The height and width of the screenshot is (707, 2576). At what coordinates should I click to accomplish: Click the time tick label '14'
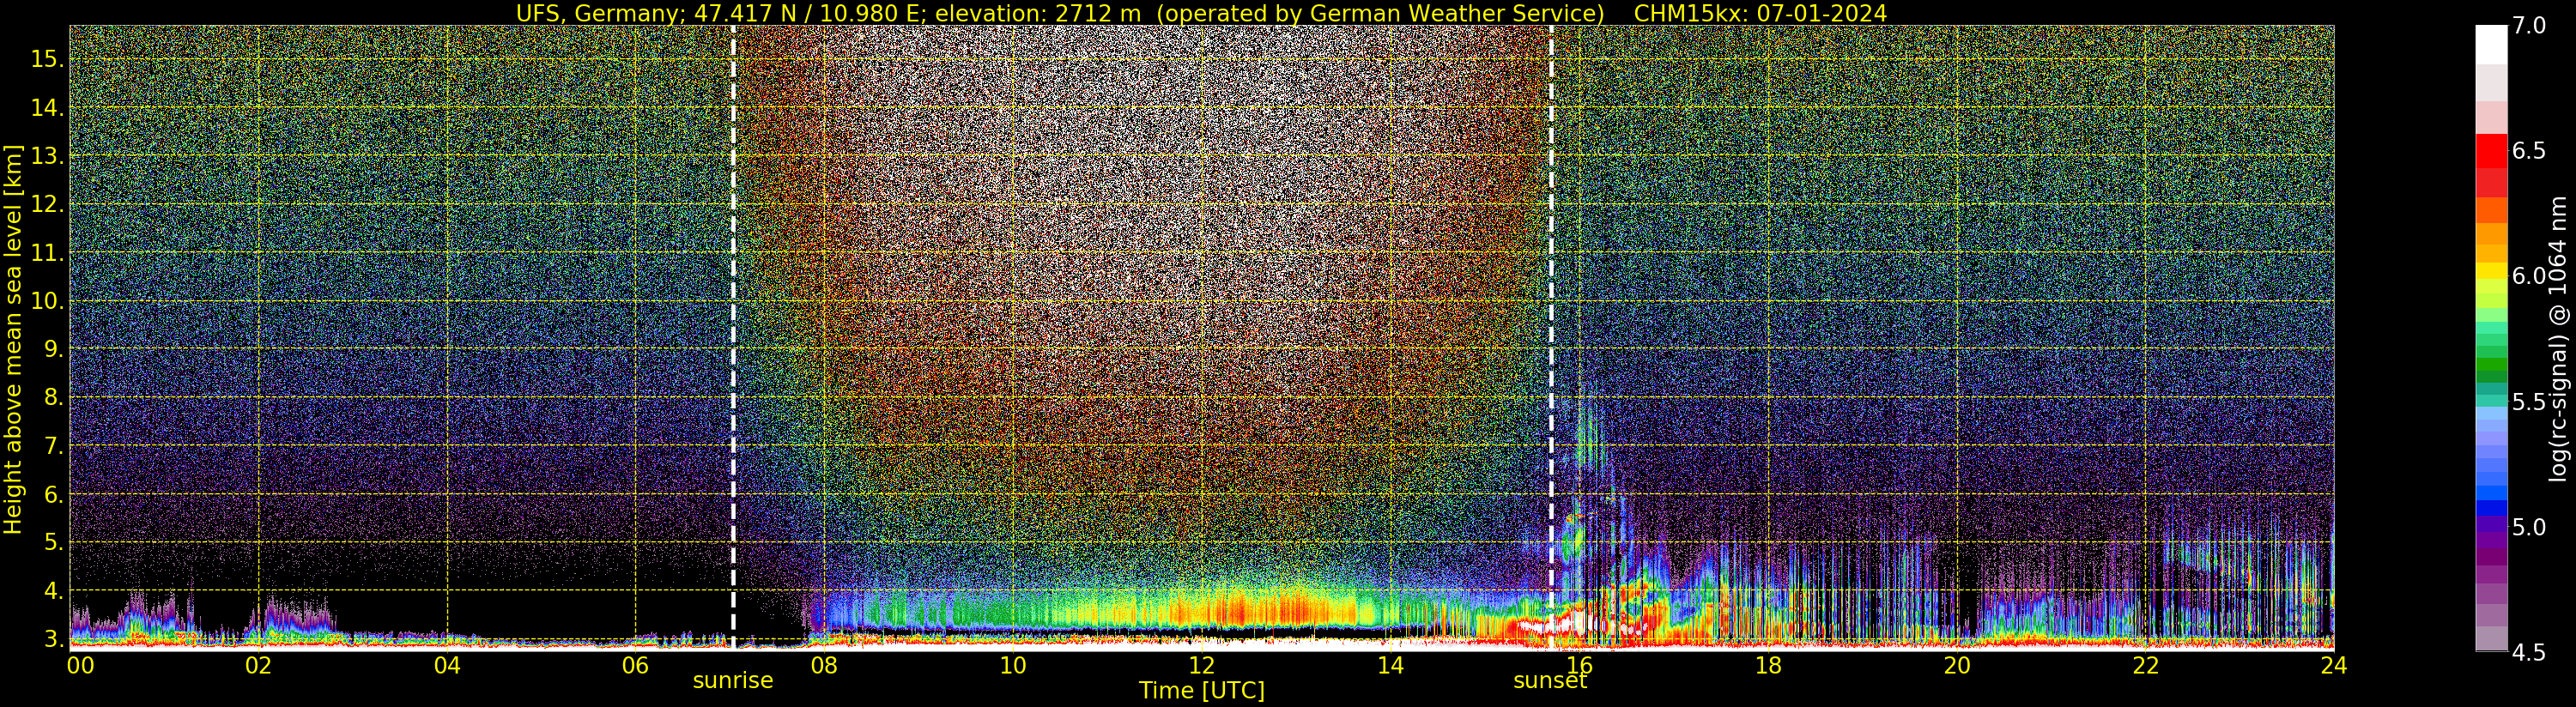coord(1390,665)
